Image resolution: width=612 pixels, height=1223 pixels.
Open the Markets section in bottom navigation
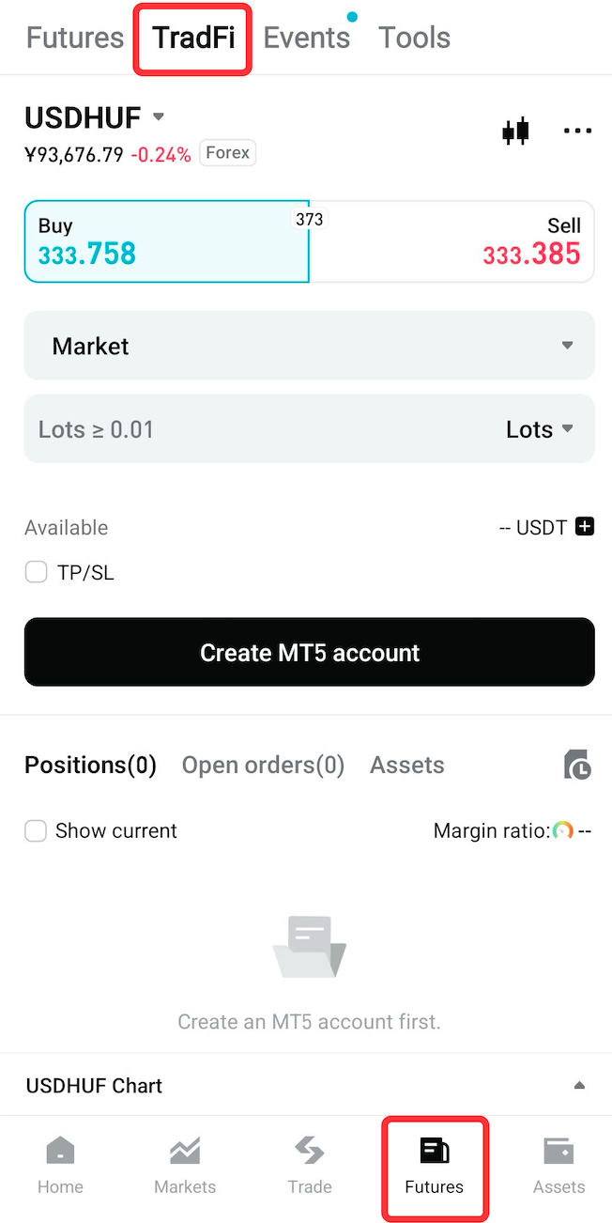point(184,1165)
